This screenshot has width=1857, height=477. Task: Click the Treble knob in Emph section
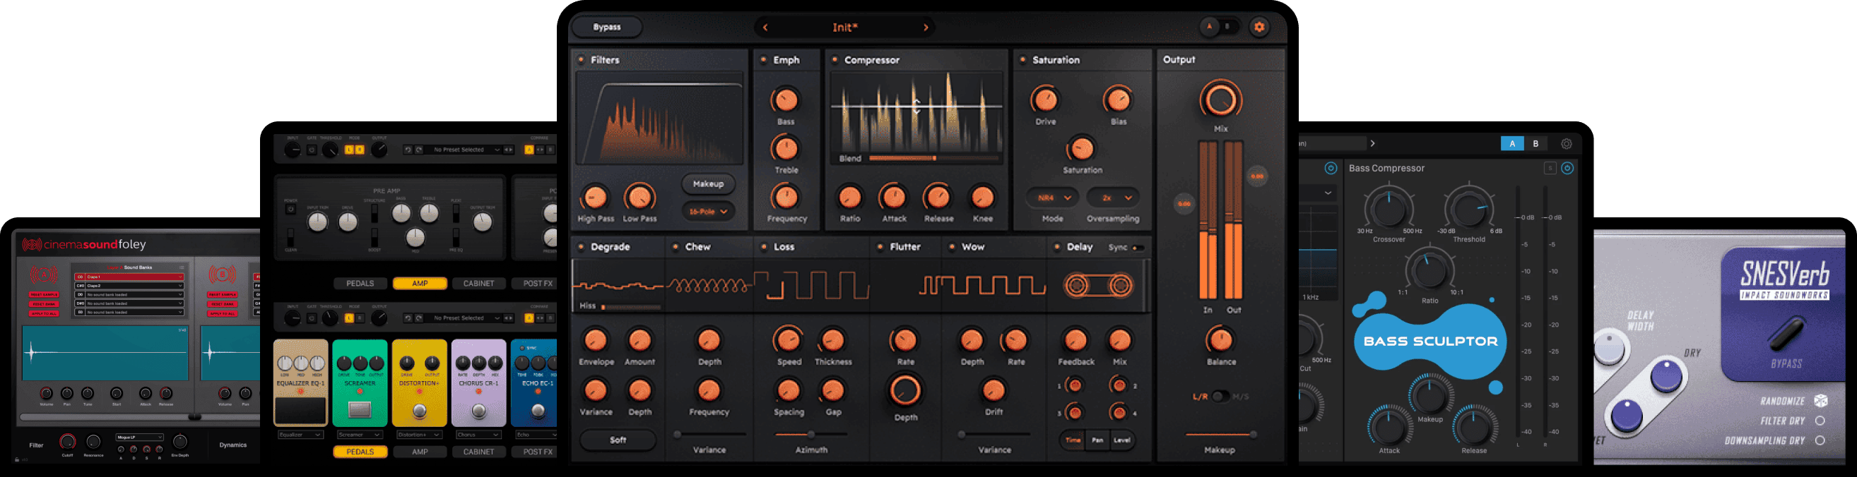tap(786, 148)
